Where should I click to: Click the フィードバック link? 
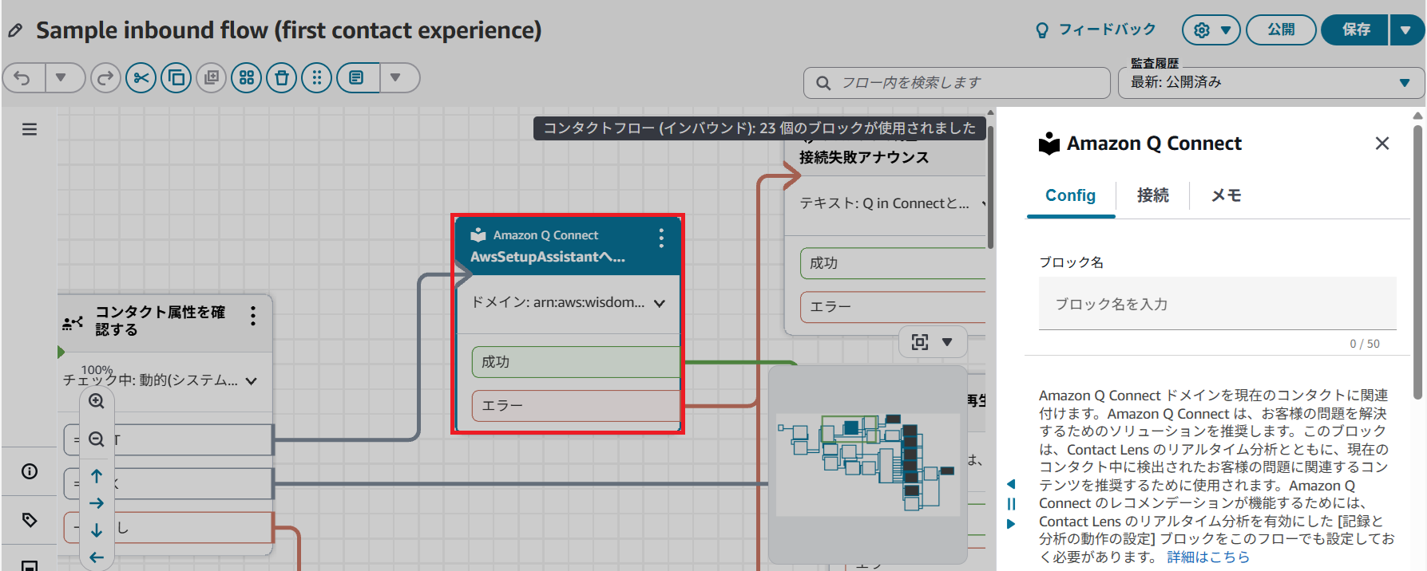click(1096, 30)
